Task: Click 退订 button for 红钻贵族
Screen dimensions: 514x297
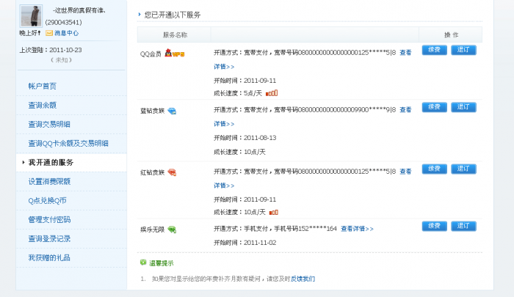Action: pos(463,169)
